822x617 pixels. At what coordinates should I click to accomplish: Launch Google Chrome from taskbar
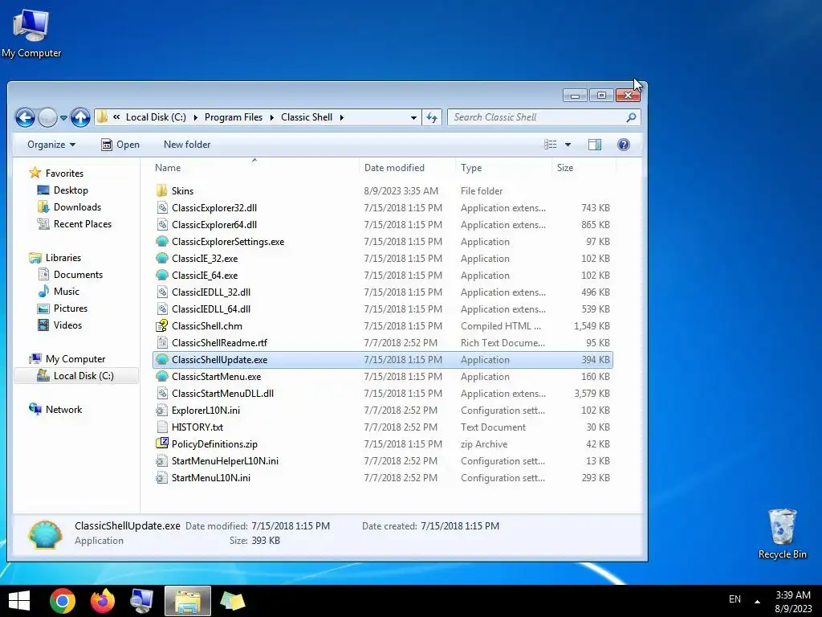click(63, 601)
